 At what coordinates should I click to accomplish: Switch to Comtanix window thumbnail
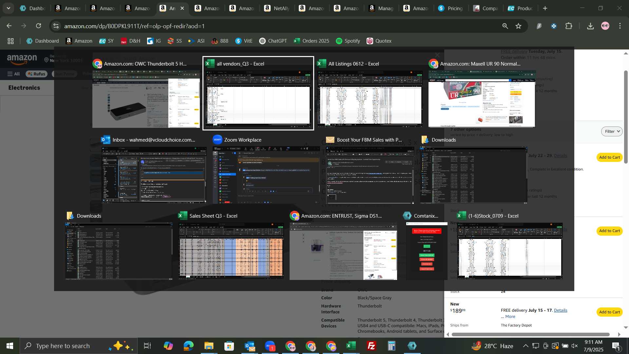(x=427, y=246)
